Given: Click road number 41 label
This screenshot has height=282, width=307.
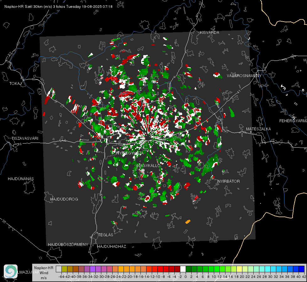Looking at the screenshot, I should [238, 91].
